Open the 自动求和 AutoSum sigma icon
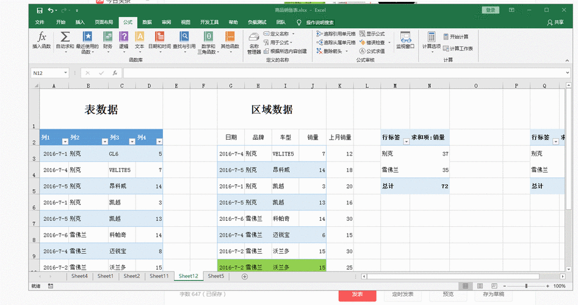Screen dimensions: 578x305 tap(65, 38)
